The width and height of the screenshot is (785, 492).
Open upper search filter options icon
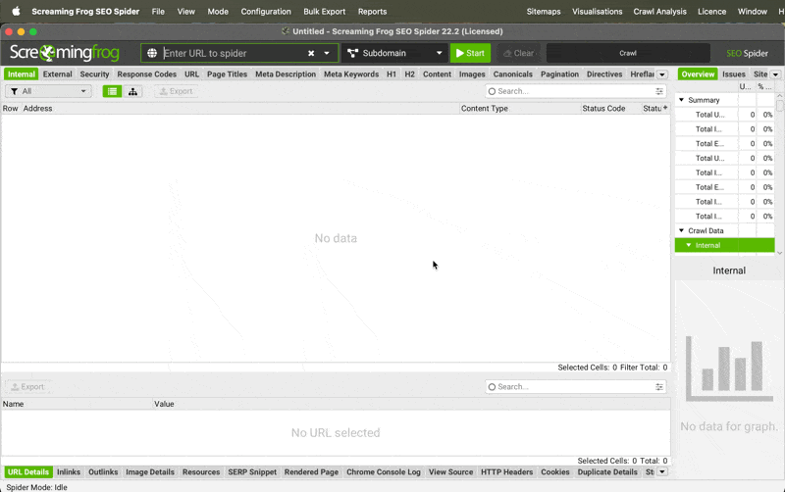[659, 91]
